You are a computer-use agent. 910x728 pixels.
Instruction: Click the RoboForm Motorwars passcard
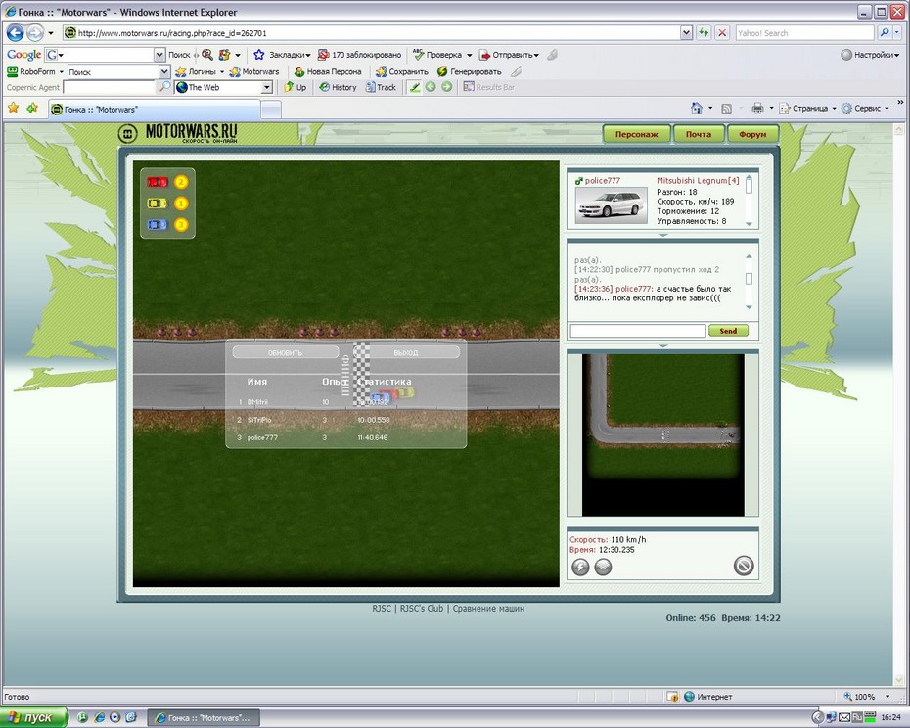pos(254,72)
